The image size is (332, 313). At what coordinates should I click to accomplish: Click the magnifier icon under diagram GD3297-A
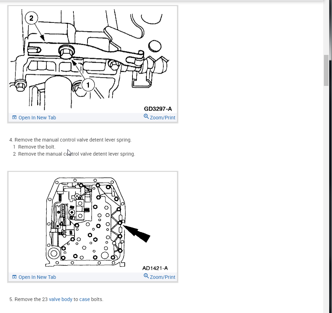pos(146,117)
